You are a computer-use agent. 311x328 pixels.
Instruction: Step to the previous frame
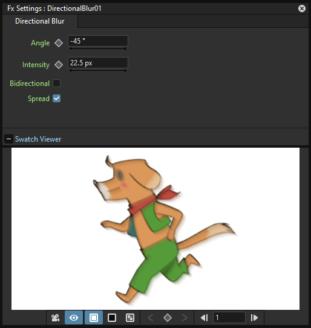pos(204,318)
